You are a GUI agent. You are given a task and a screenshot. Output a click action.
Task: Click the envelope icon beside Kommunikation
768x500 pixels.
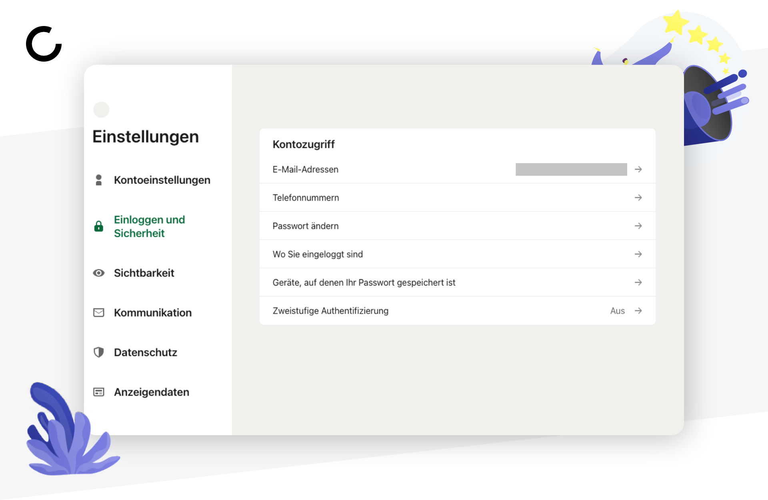99,312
